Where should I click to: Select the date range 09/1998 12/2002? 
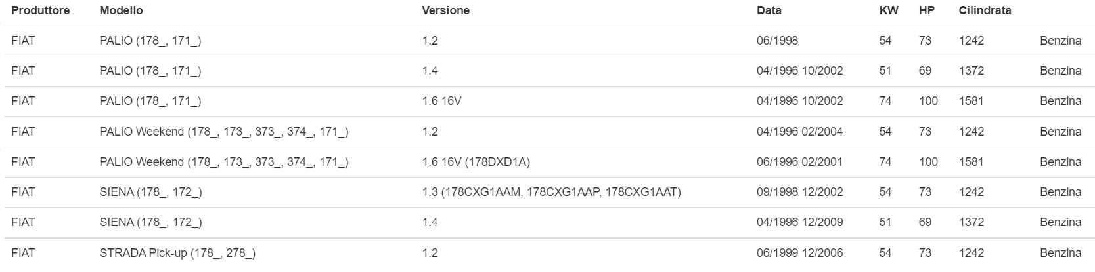[x=799, y=192]
